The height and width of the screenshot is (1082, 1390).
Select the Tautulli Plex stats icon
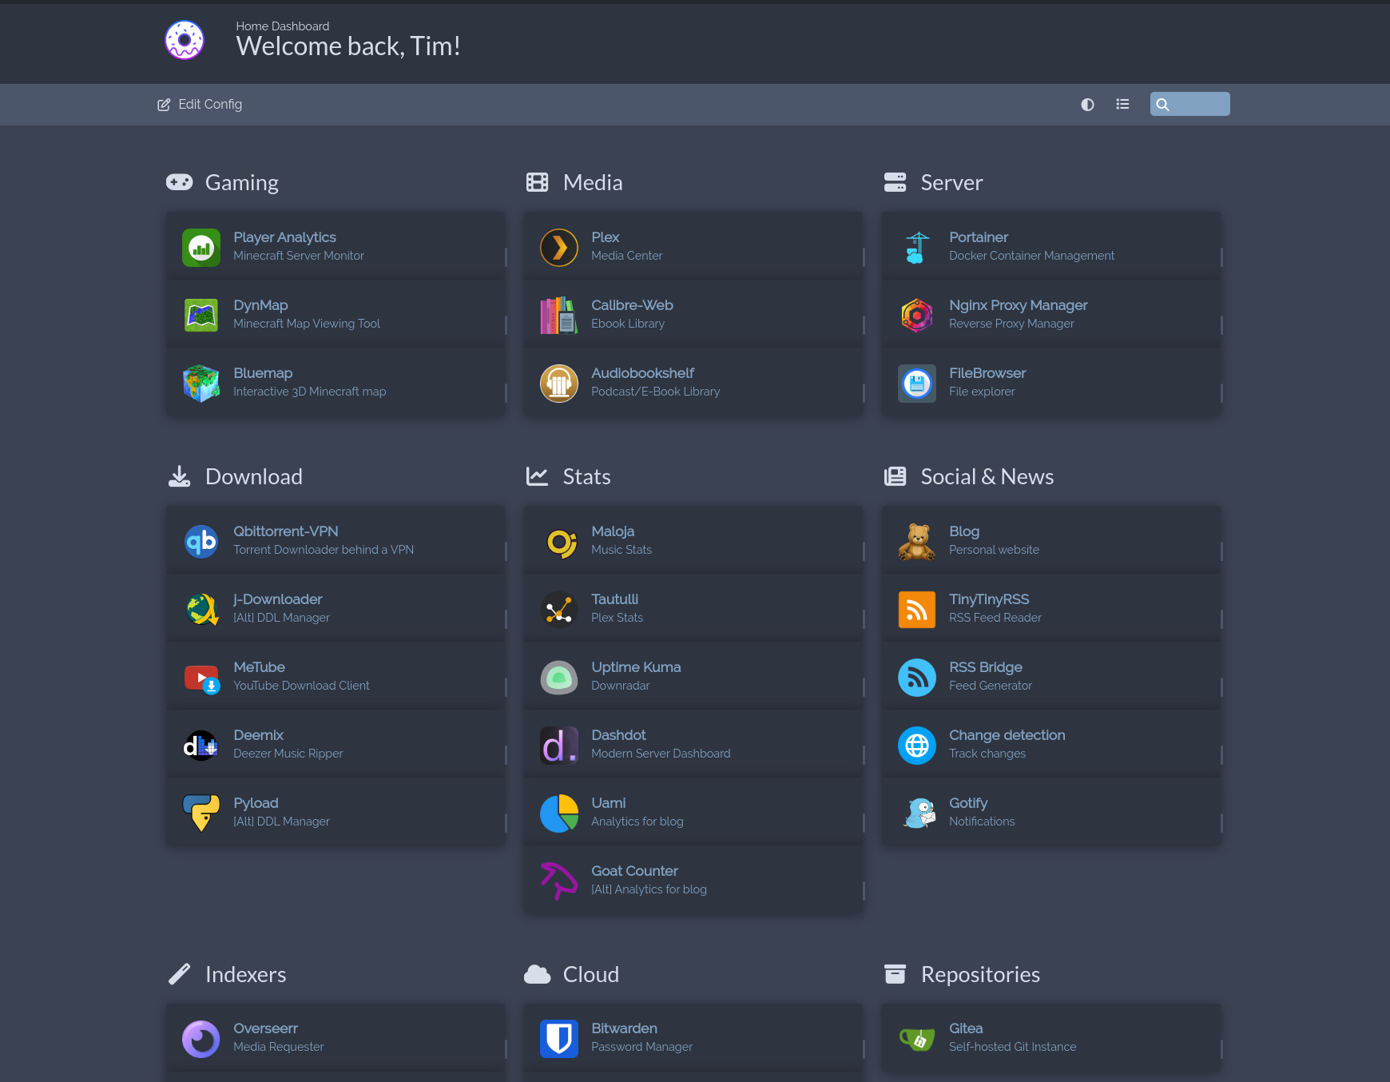pos(558,609)
